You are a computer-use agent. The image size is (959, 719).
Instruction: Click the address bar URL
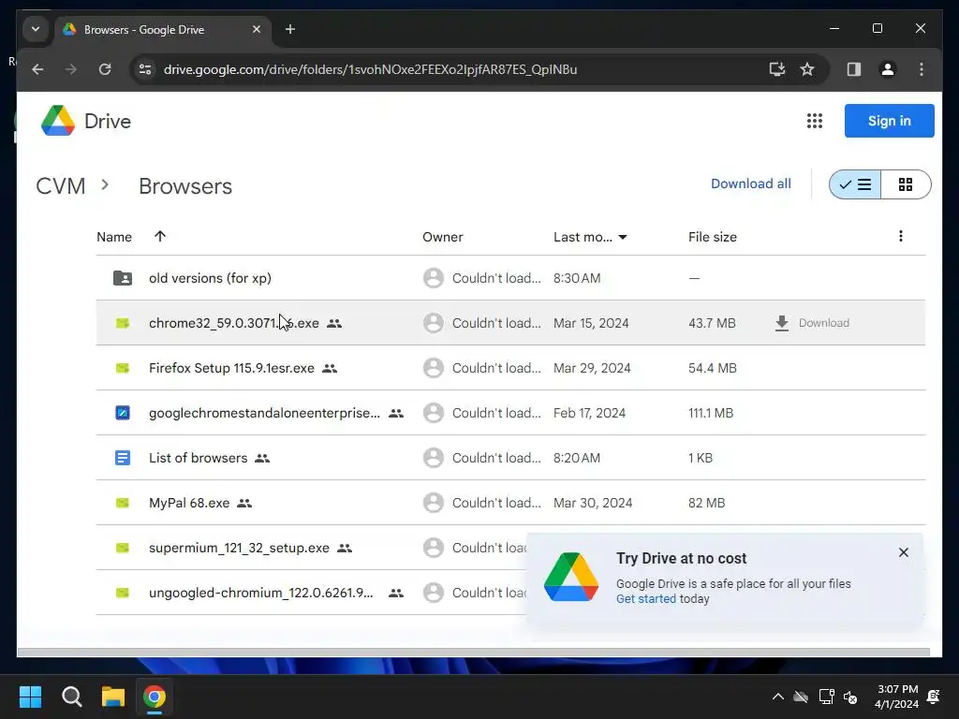point(370,69)
